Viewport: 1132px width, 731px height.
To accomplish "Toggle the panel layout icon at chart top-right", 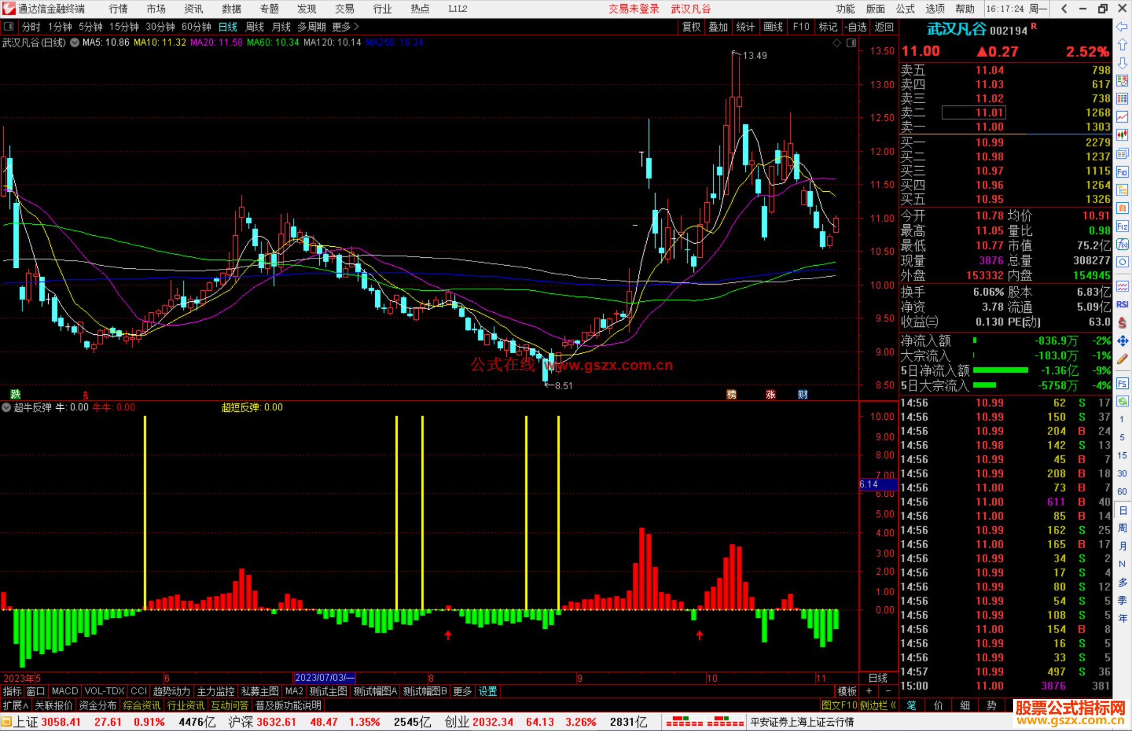I will point(851,42).
